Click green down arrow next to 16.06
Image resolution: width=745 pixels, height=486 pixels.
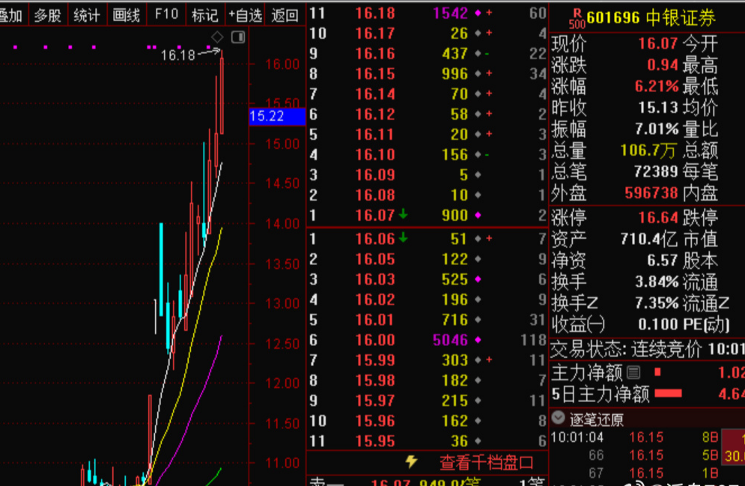[403, 237]
